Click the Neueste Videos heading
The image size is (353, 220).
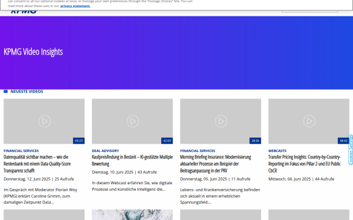tap(27, 92)
